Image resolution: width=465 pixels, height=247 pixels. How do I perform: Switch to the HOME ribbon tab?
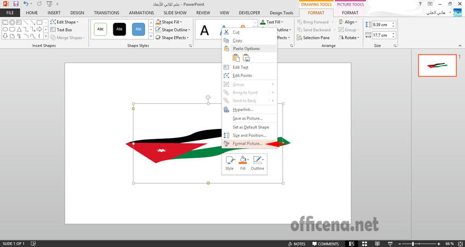point(32,13)
